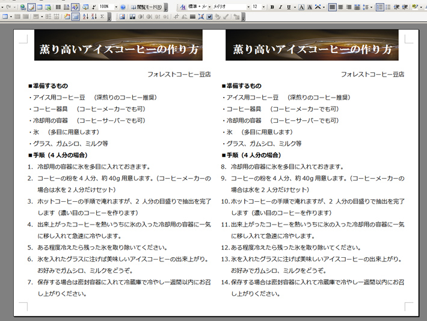Open the zoom percentage dropdown
This screenshot has width=427, height=321.
click(x=115, y=7)
